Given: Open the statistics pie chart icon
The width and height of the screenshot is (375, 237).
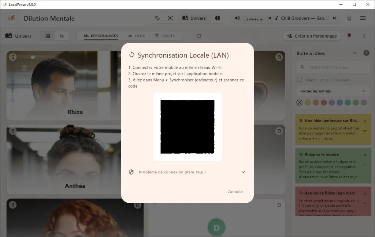Looking at the screenshot, I should click(218, 18).
